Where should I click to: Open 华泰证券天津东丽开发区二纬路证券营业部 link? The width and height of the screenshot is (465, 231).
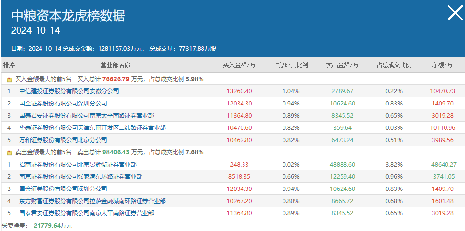click(x=93, y=127)
